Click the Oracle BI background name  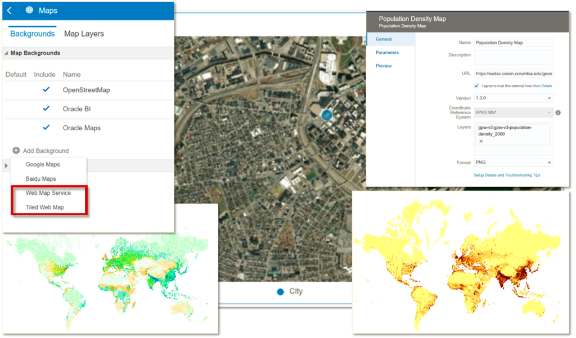click(x=76, y=109)
